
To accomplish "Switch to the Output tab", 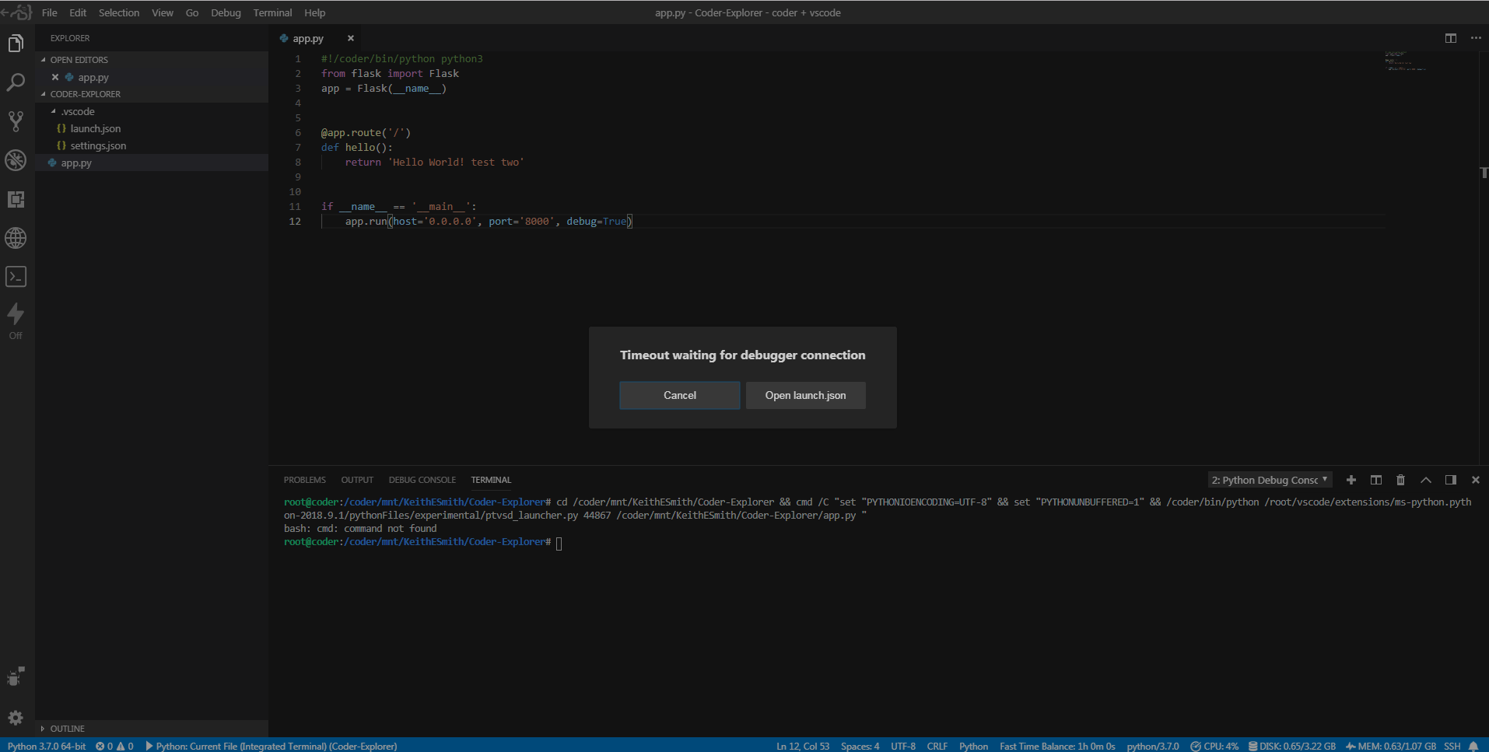I will [x=357, y=480].
